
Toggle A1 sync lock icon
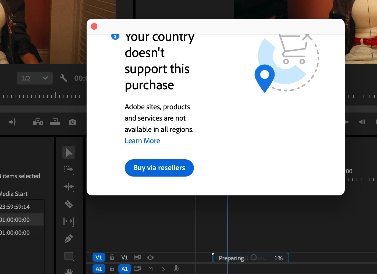(138, 268)
